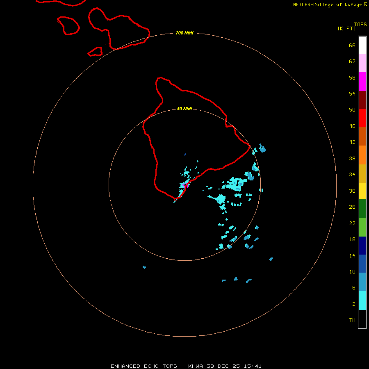Click the legend value 50

[352, 109]
